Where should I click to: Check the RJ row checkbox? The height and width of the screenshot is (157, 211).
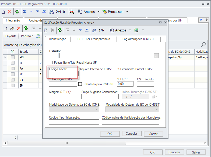[13, 80]
